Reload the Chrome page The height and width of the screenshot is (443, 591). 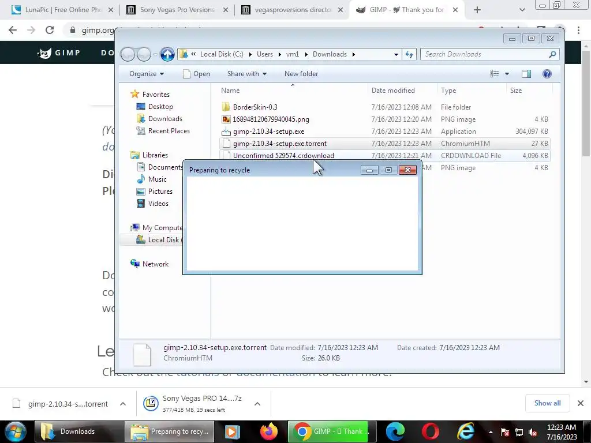50,30
